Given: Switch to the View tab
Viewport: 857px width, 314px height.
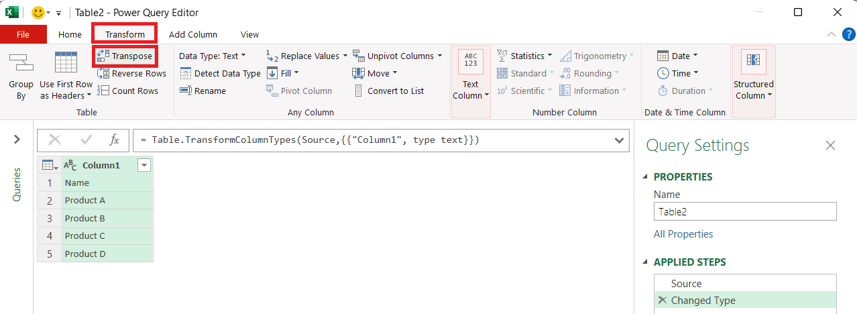Looking at the screenshot, I should coord(249,34).
